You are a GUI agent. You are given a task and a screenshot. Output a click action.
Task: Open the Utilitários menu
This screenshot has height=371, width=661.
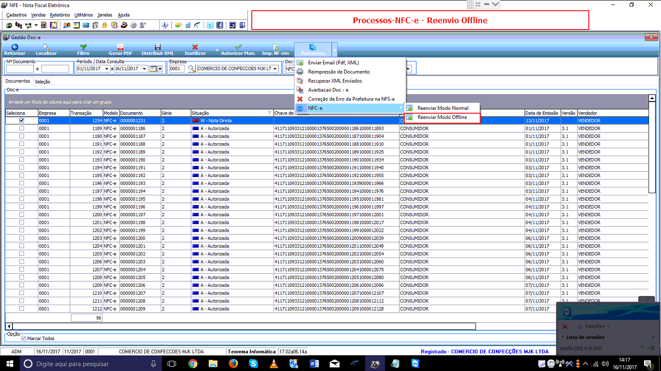(84, 15)
